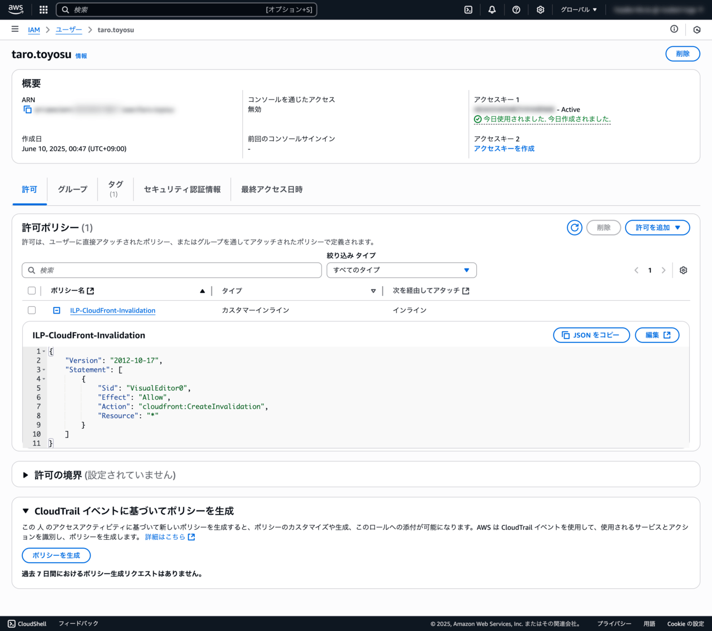Open the Privacy link in footer
Image resolution: width=712 pixels, height=631 pixels.
coord(614,624)
